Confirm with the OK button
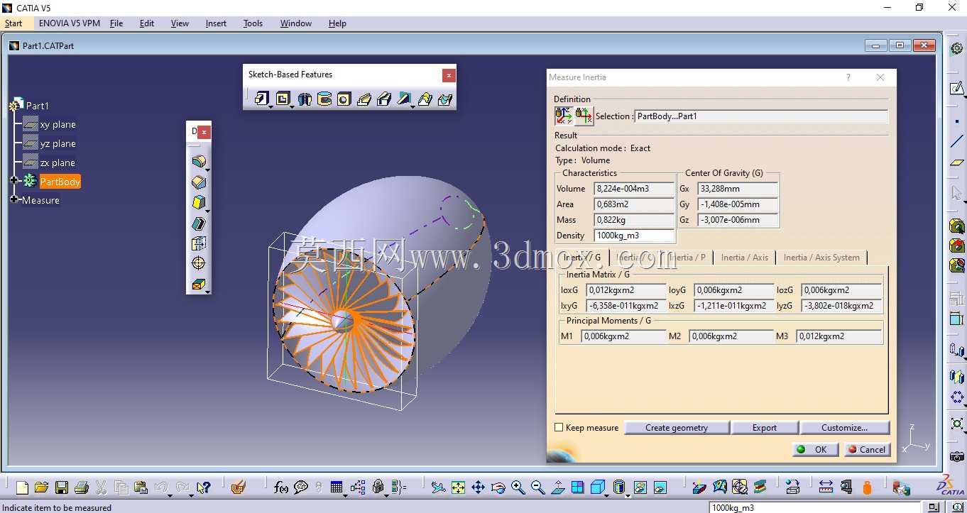This screenshot has height=513, width=967. 815,449
